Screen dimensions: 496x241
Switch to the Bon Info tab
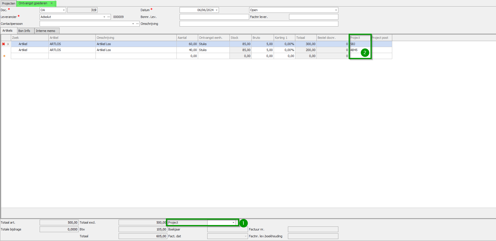tap(24, 31)
